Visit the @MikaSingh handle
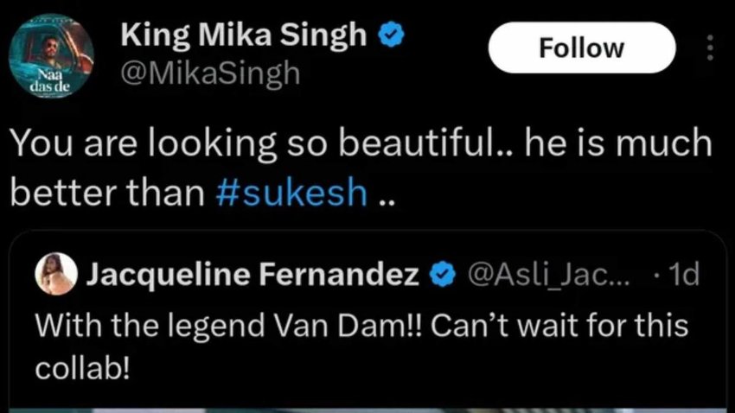This screenshot has height=413, width=735. [x=210, y=73]
